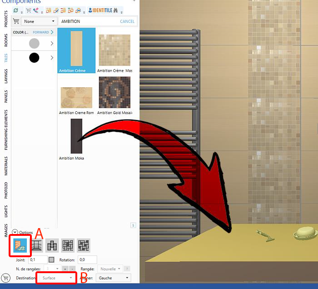Click the green refresh icon in toolbar
Screen dimensions: 318x289
pos(15,10)
